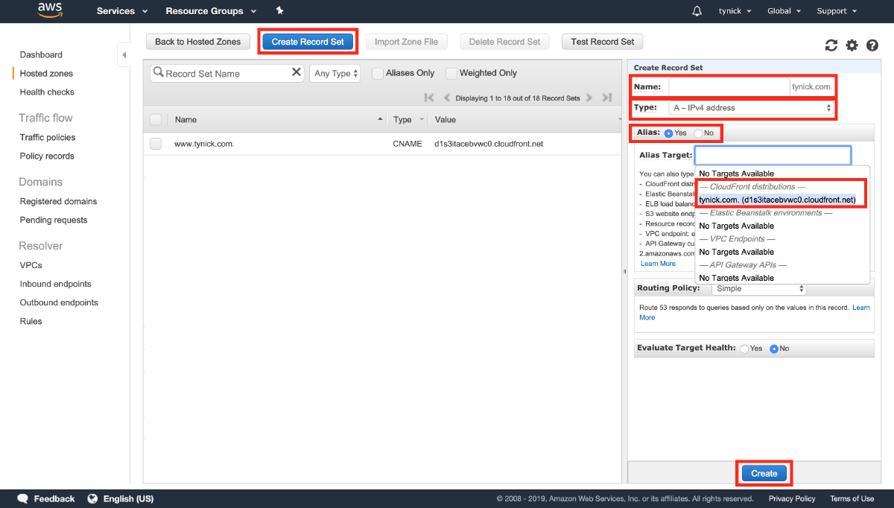Select Evaluate Target Health Yes
The height and width of the screenshot is (508, 894).
(x=744, y=349)
